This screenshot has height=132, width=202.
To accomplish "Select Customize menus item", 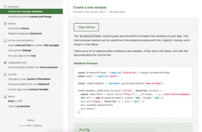I will pos(19,28).
